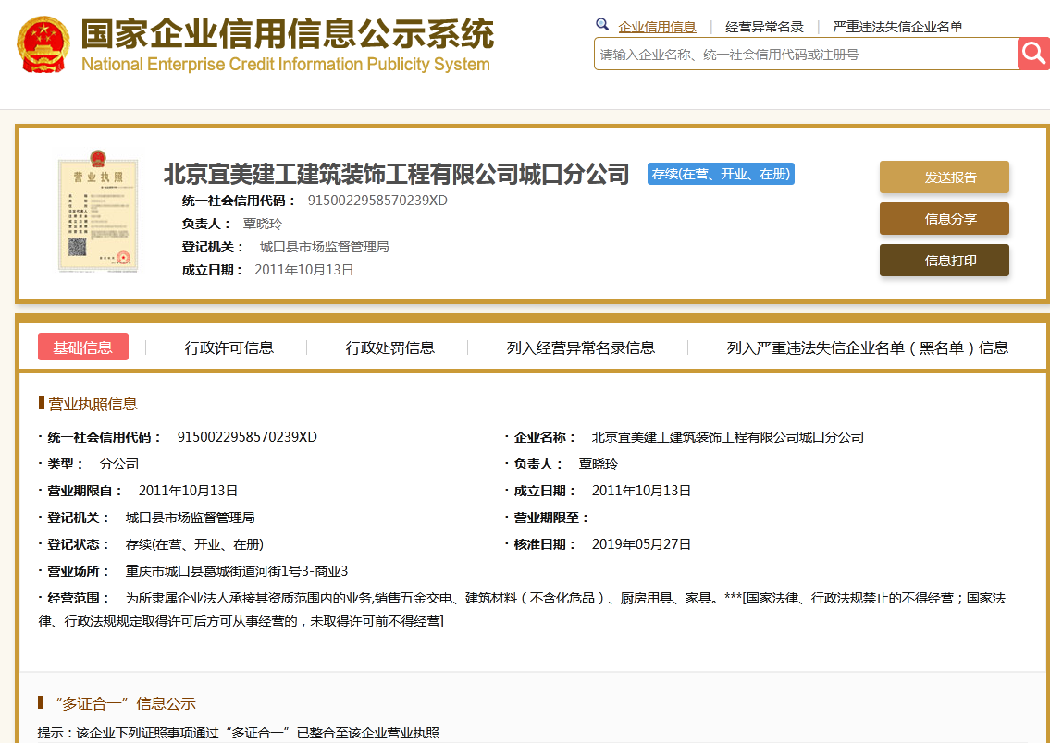The image size is (1050, 743).
Task: Click the 国家企业信用信息公示系统 site title
Action: pyautogui.click(x=288, y=33)
